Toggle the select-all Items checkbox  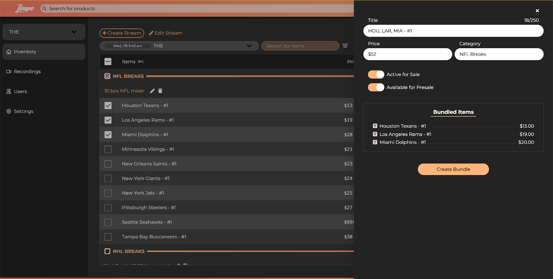pos(108,62)
